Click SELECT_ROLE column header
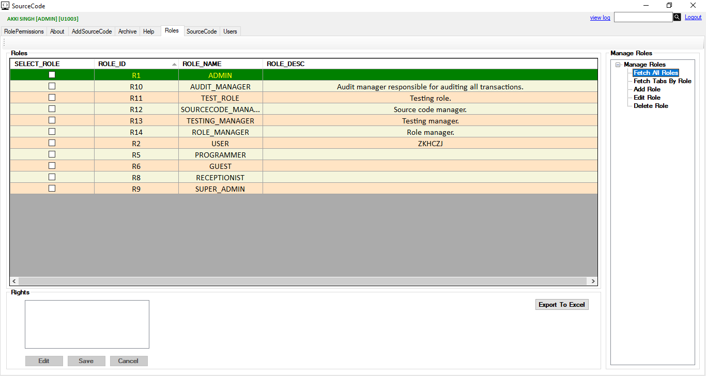 pos(52,64)
